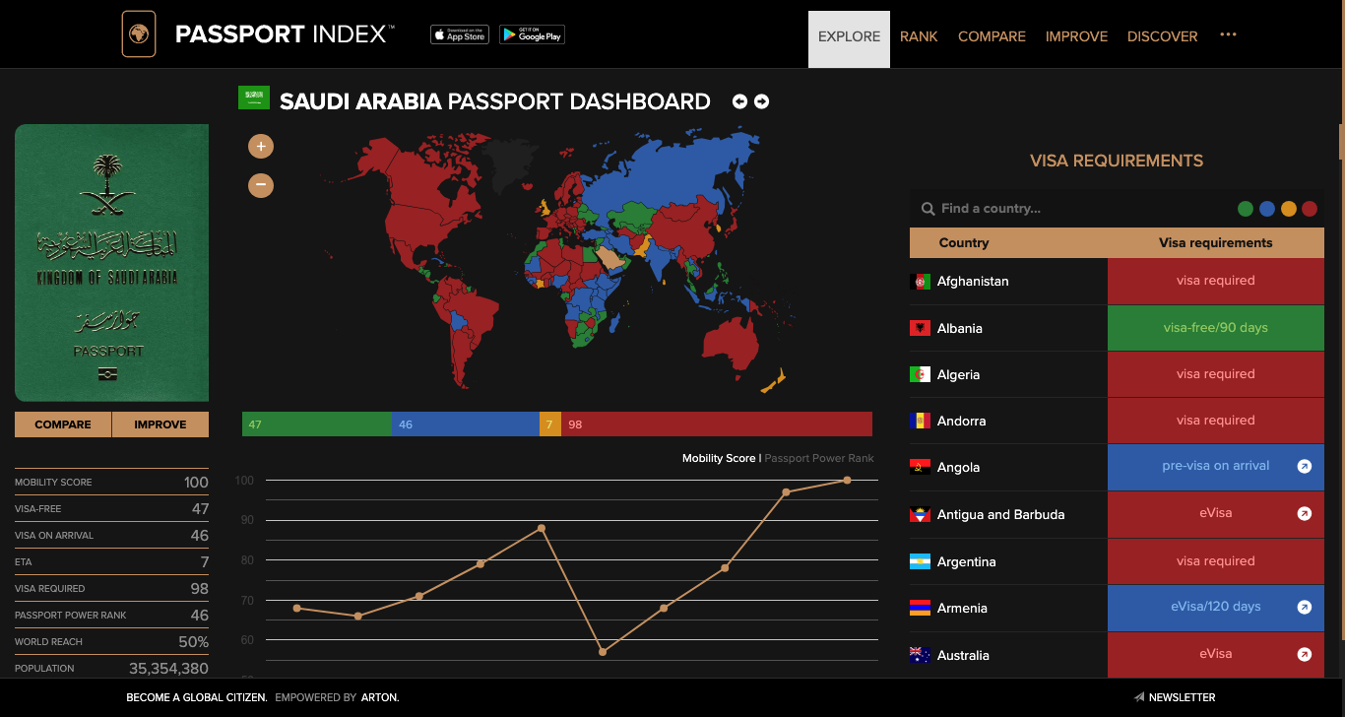Filter visa list by green dot
The width and height of the screenshot is (1345, 717).
(x=1246, y=209)
